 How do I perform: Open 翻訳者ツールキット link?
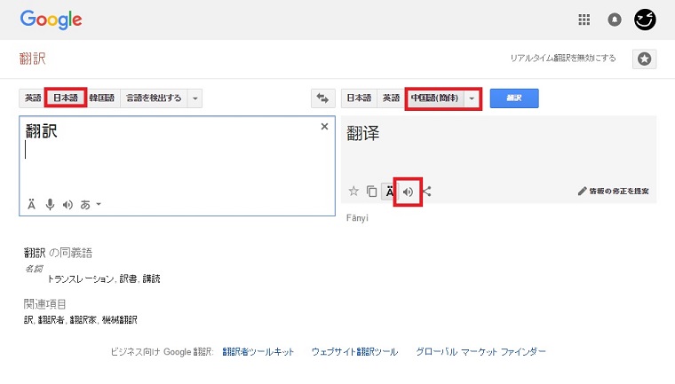tap(258, 352)
